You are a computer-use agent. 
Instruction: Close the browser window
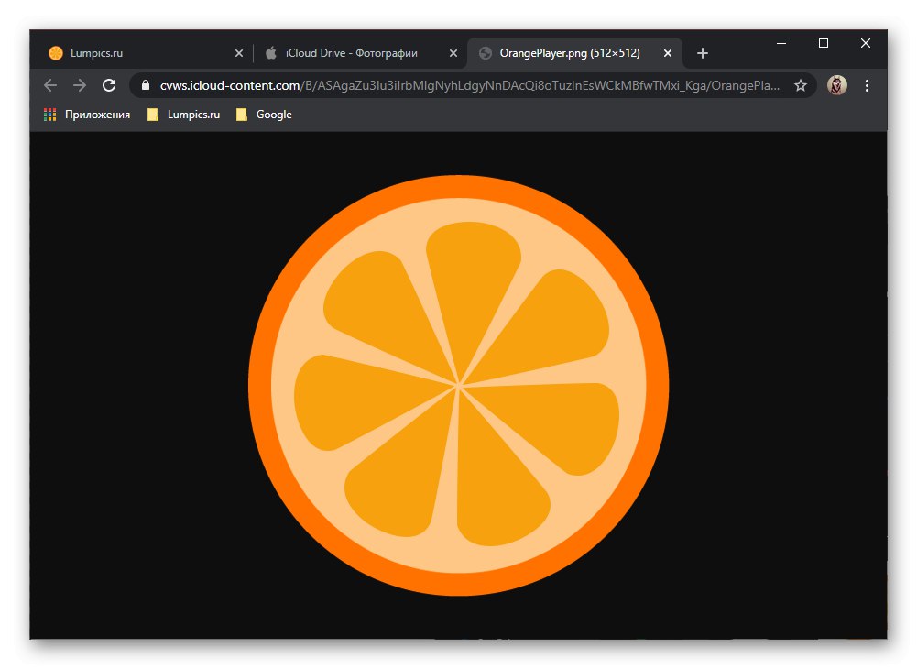(866, 43)
